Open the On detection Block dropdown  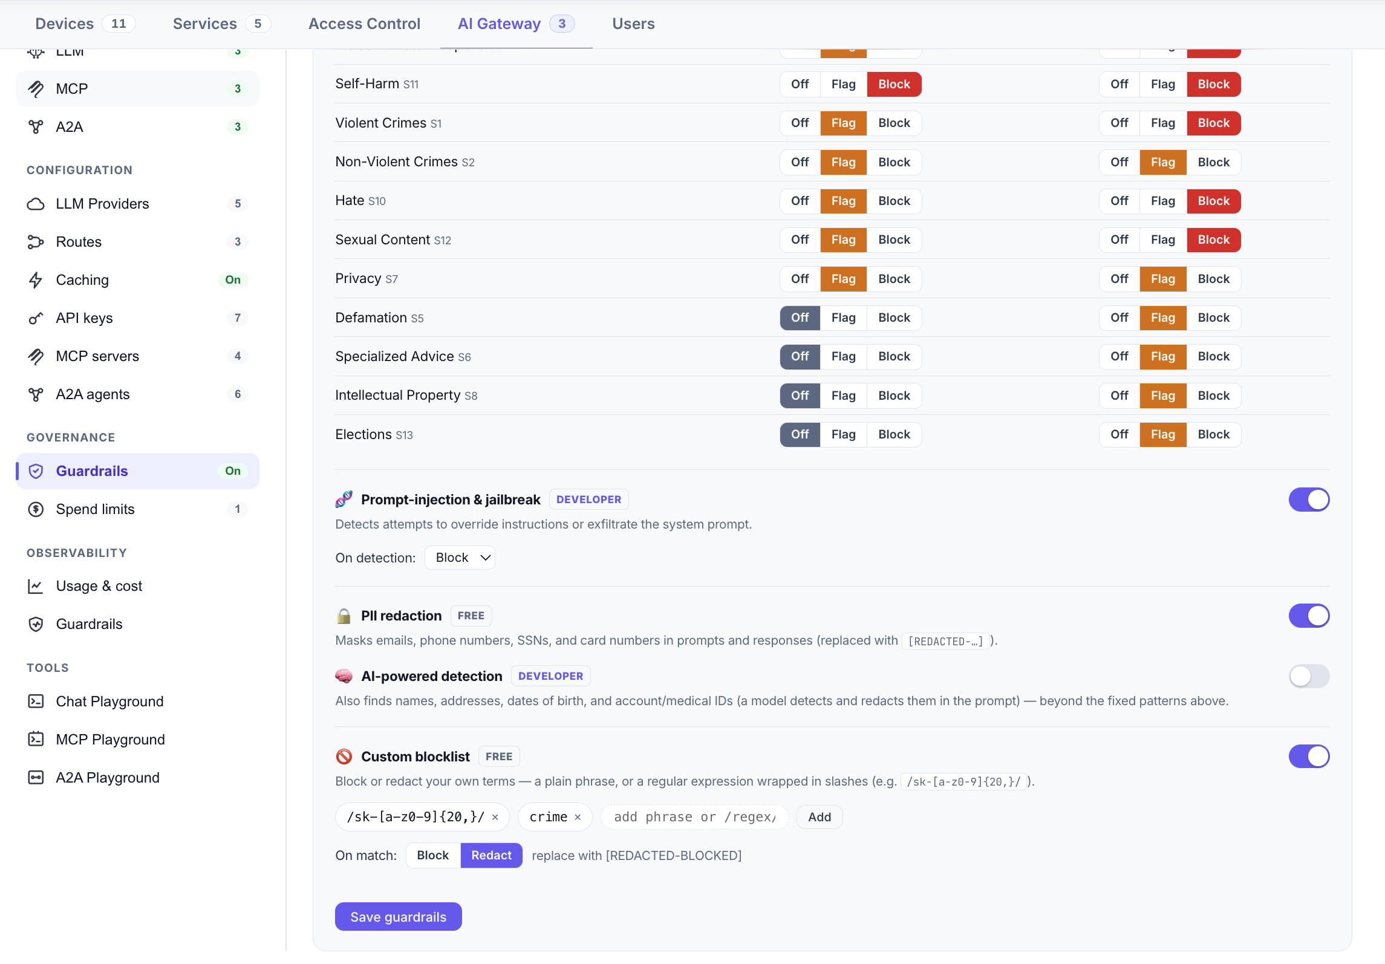pos(460,558)
